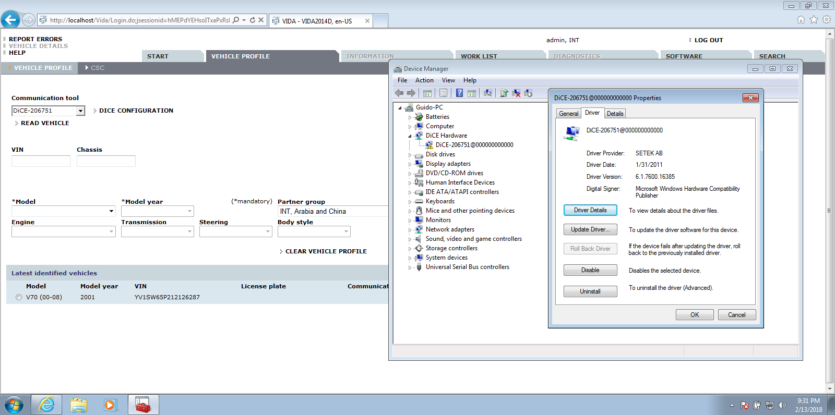
Task: Click browser back arrow button
Action: 10,20
